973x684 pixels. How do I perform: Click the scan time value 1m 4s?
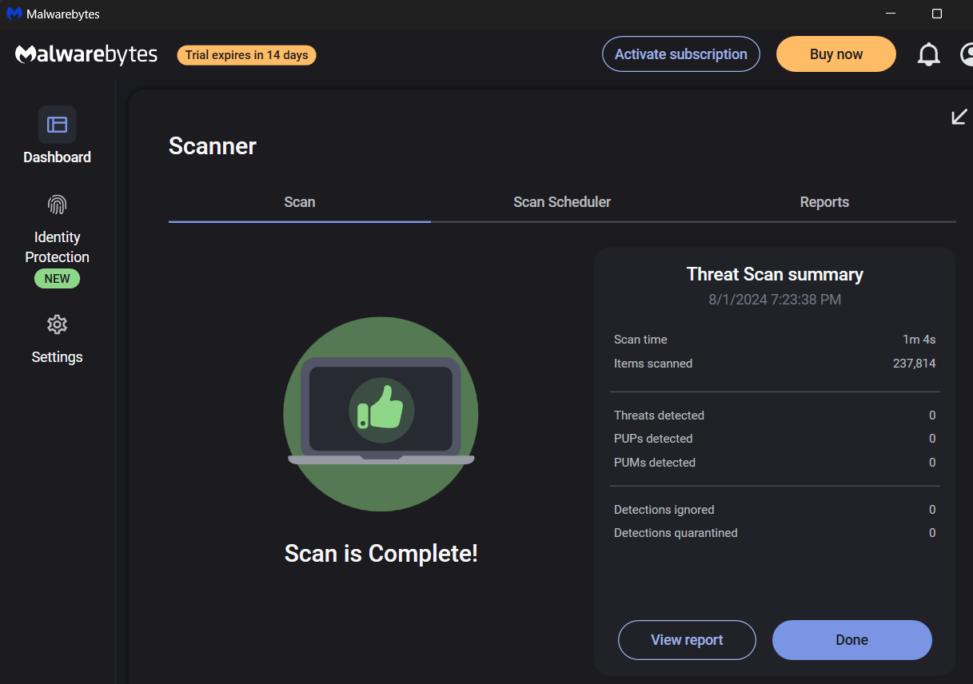coord(919,340)
